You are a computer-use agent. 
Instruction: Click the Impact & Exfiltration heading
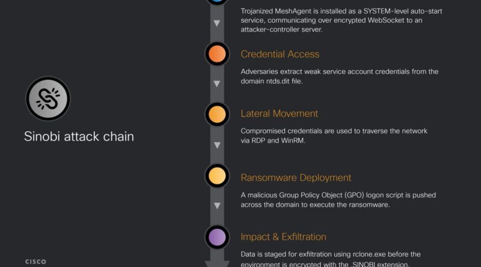(x=283, y=236)
